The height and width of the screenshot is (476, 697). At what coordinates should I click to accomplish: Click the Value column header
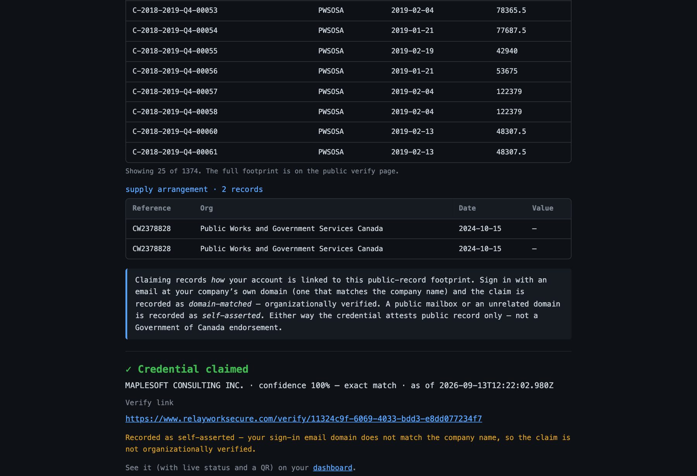[542, 208]
